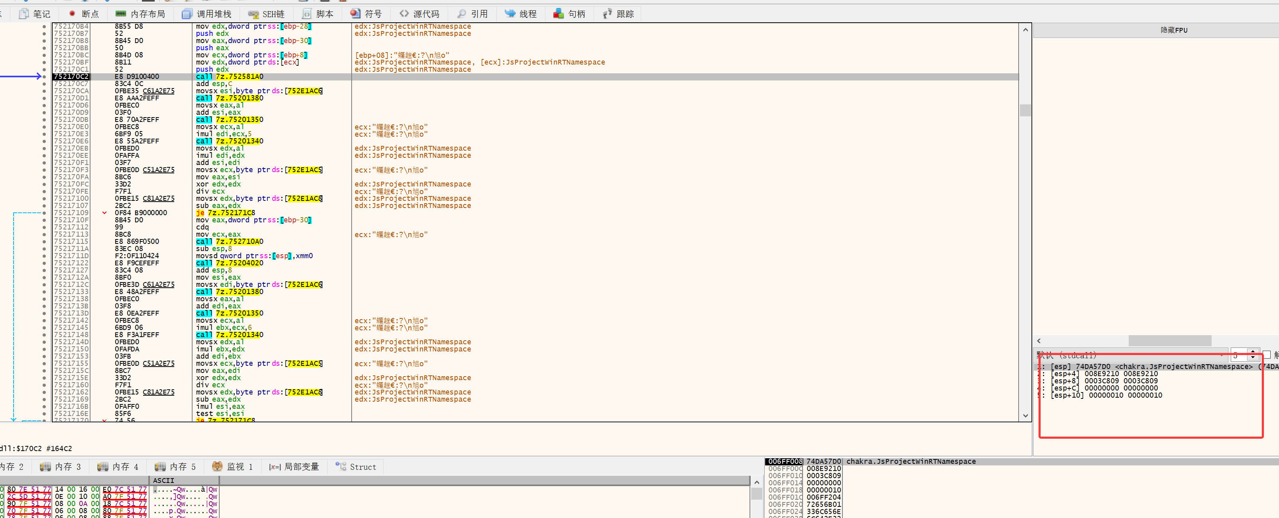The width and height of the screenshot is (1279, 518).
Task: Click the comment [ebp+08] at 752170BC
Action: coord(402,55)
